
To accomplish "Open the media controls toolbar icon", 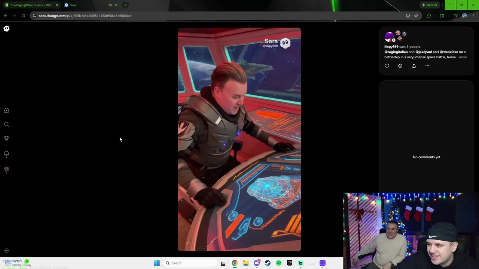I will [x=455, y=16].
